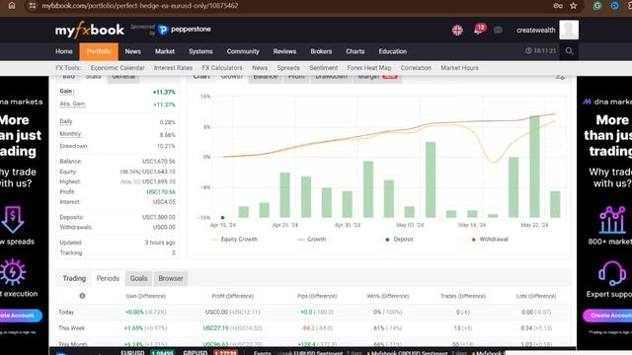Open the Market menu
The height and width of the screenshot is (355, 632).
click(165, 51)
